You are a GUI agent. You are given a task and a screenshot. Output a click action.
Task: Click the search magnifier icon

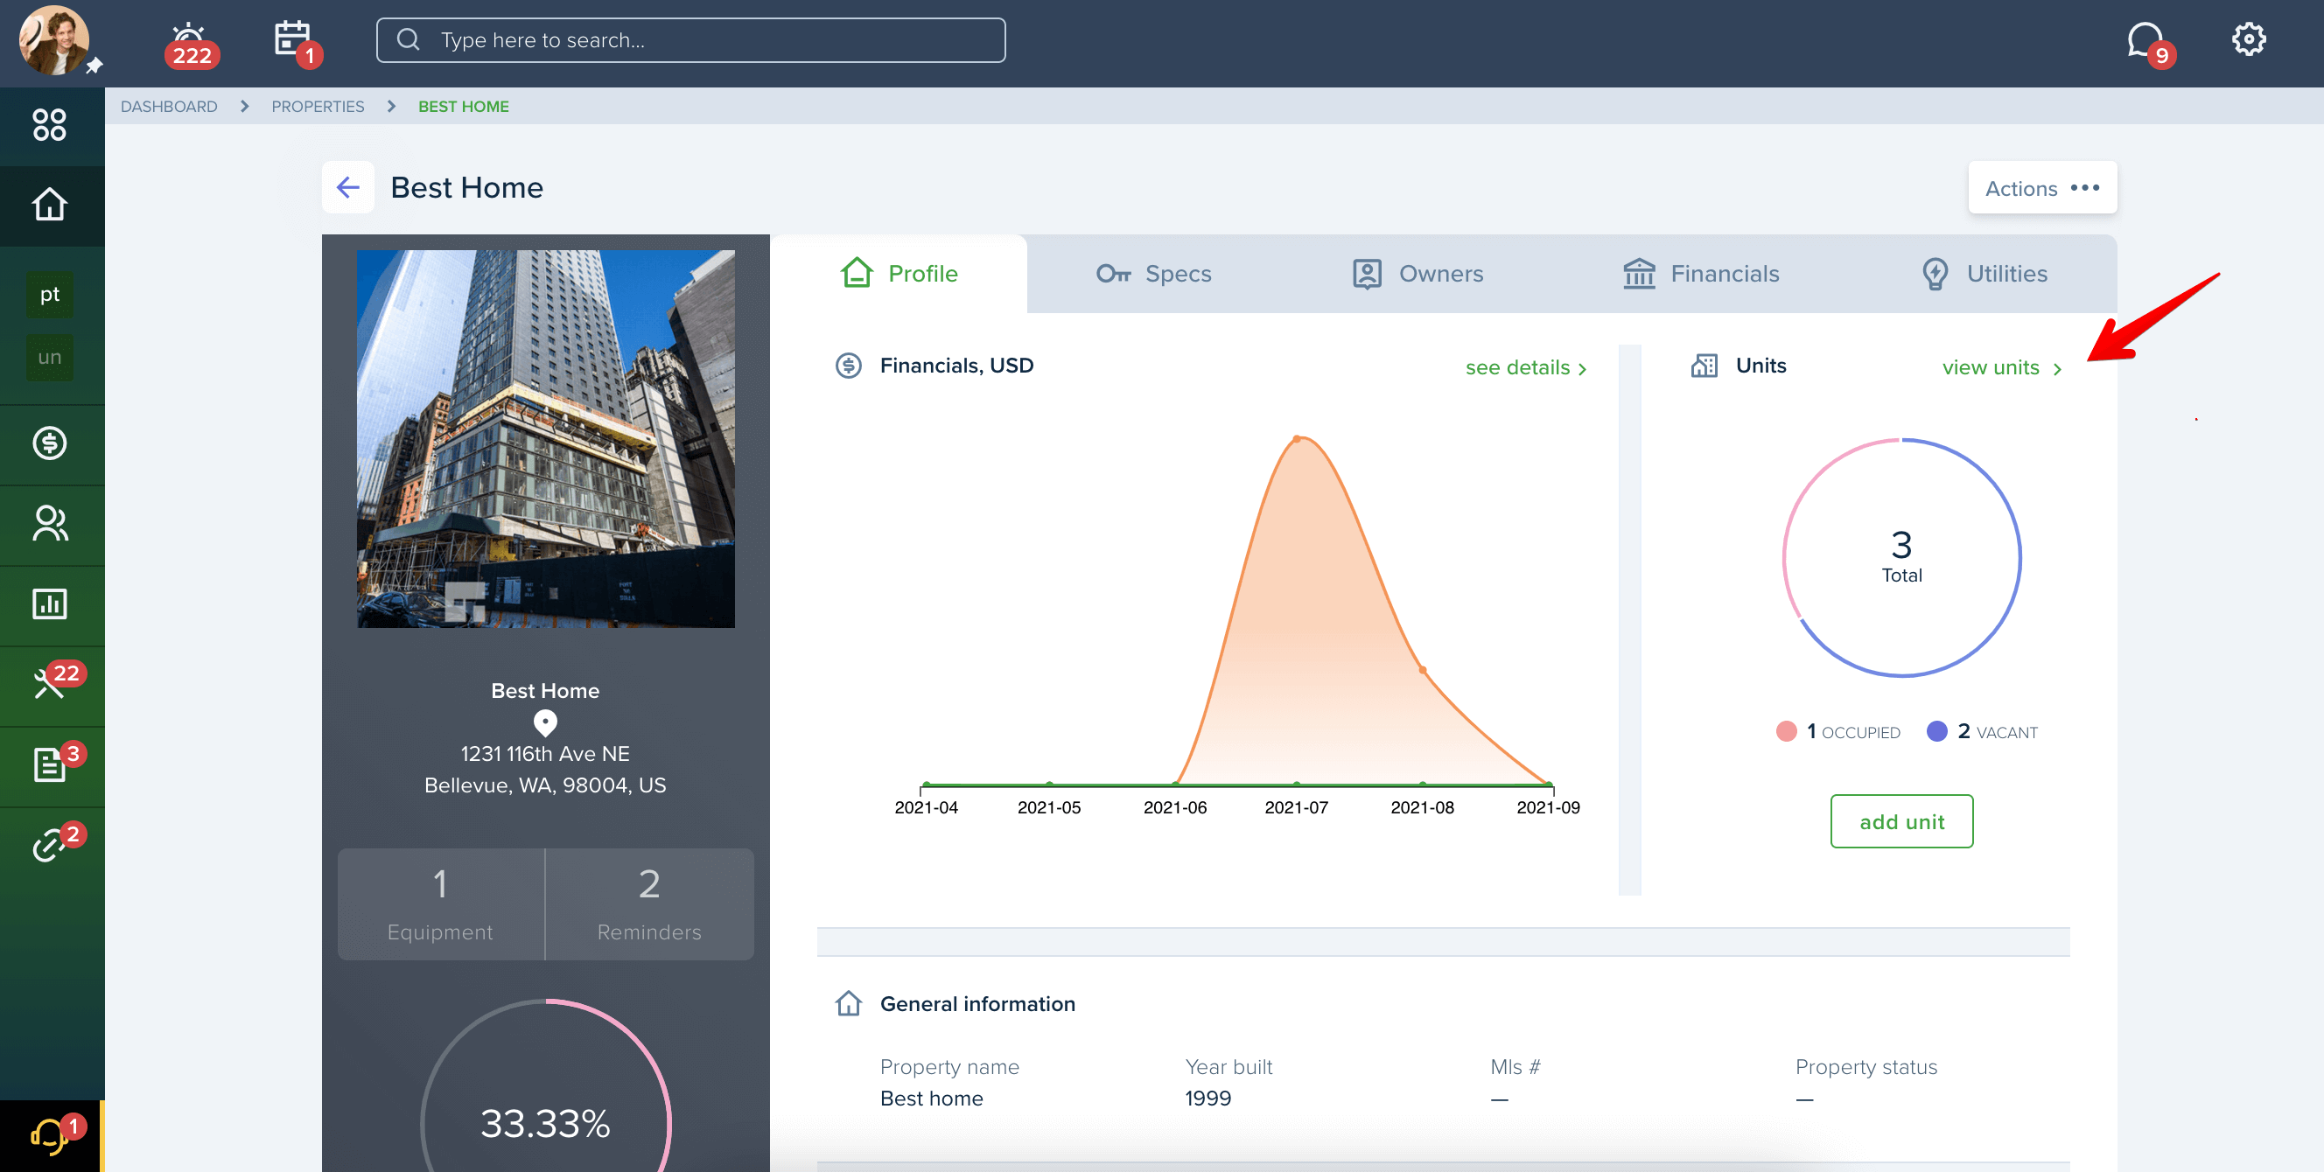tap(409, 39)
